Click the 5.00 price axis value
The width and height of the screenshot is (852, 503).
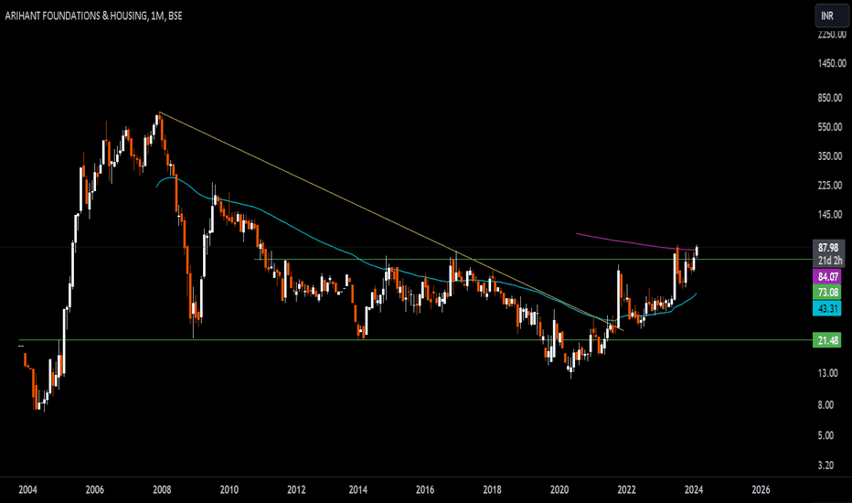827,435
